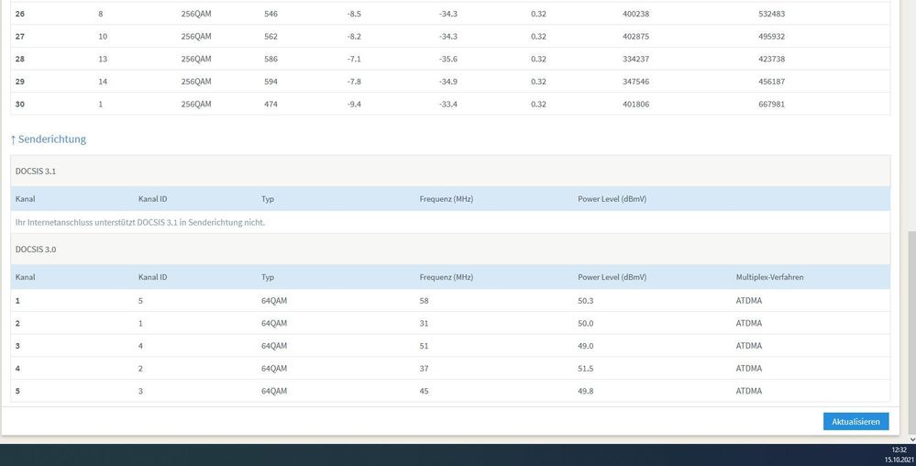Select power level value 49.0
The height and width of the screenshot is (466, 916).
[x=585, y=346]
